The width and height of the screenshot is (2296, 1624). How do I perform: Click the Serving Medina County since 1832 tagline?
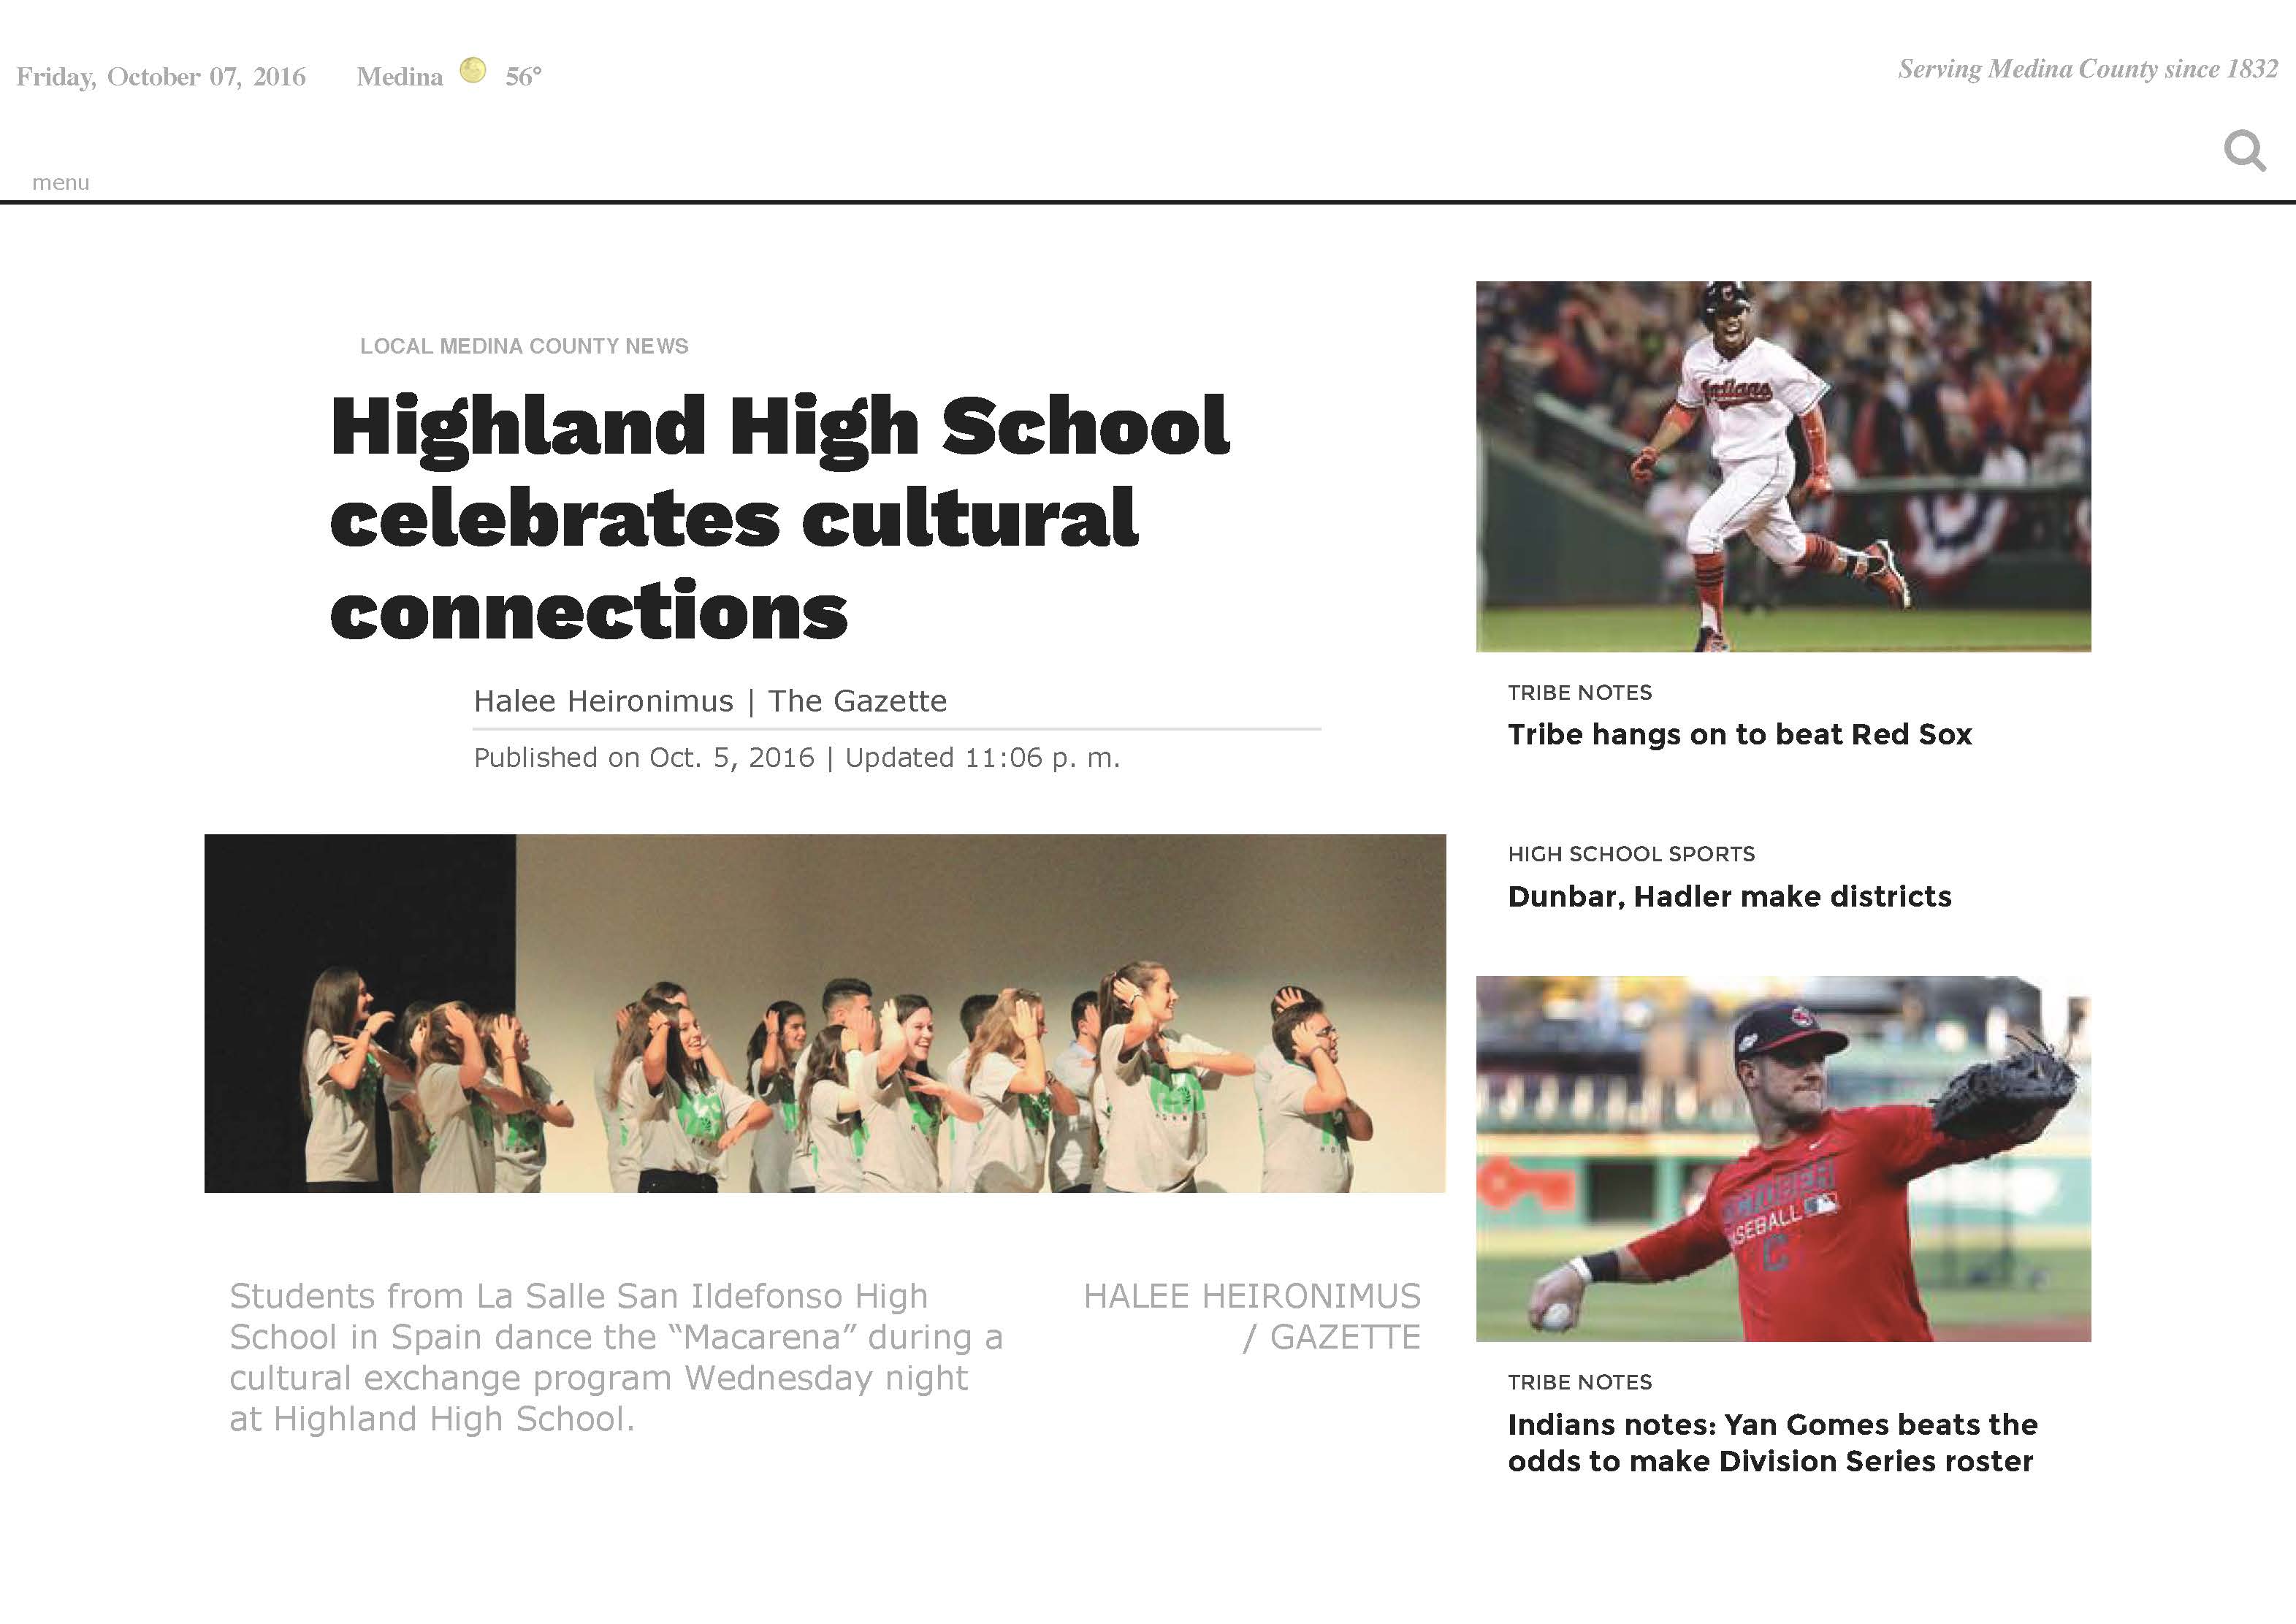[x=2088, y=69]
